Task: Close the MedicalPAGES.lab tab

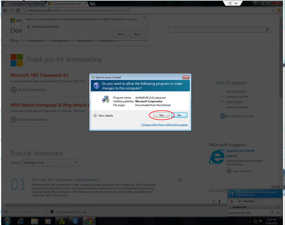Action: point(43,4)
